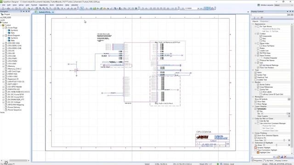The width and height of the screenshot is (294, 165).
Task: Collapse the Cover Page tree node
Action: pos(3,27)
